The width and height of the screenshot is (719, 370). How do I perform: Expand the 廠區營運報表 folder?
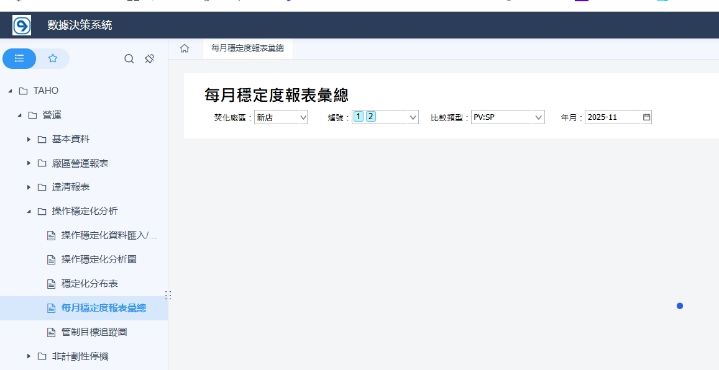tap(29, 163)
